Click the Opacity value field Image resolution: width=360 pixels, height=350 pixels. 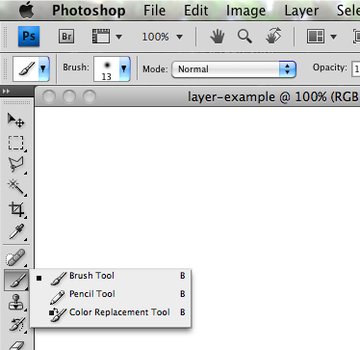click(x=356, y=68)
